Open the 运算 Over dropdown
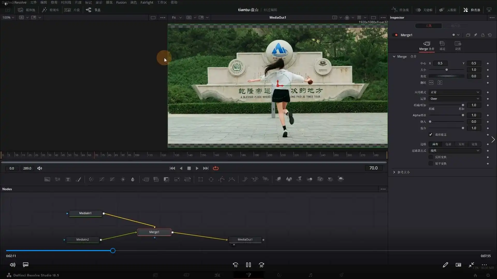This screenshot has width=497, height=279. pos(455,99)
